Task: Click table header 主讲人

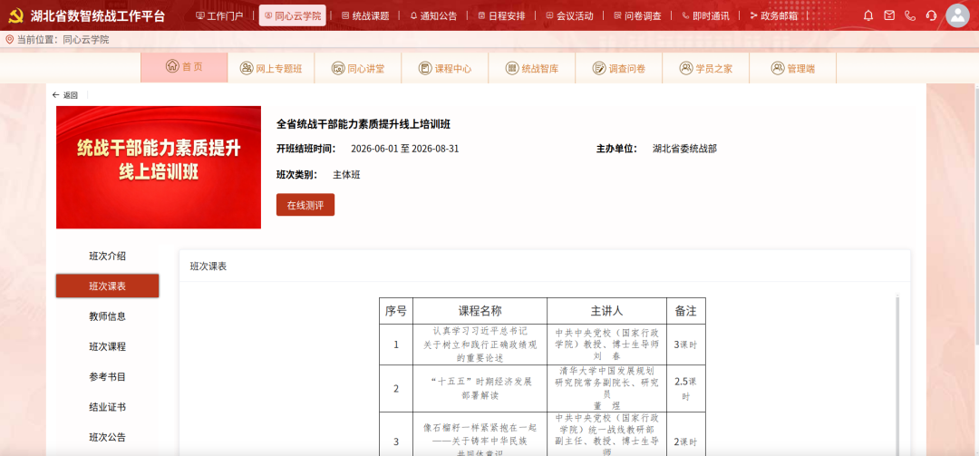Action: [x=606, y=310]
